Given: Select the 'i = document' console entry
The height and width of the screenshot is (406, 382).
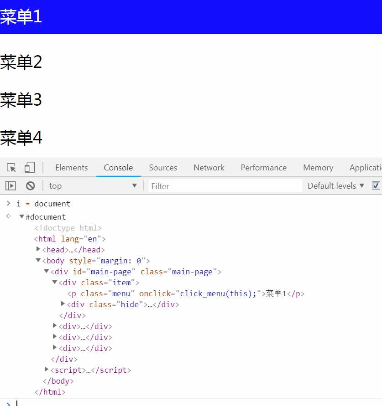Looking at the screenshot, I should click(x=43, y=204).
